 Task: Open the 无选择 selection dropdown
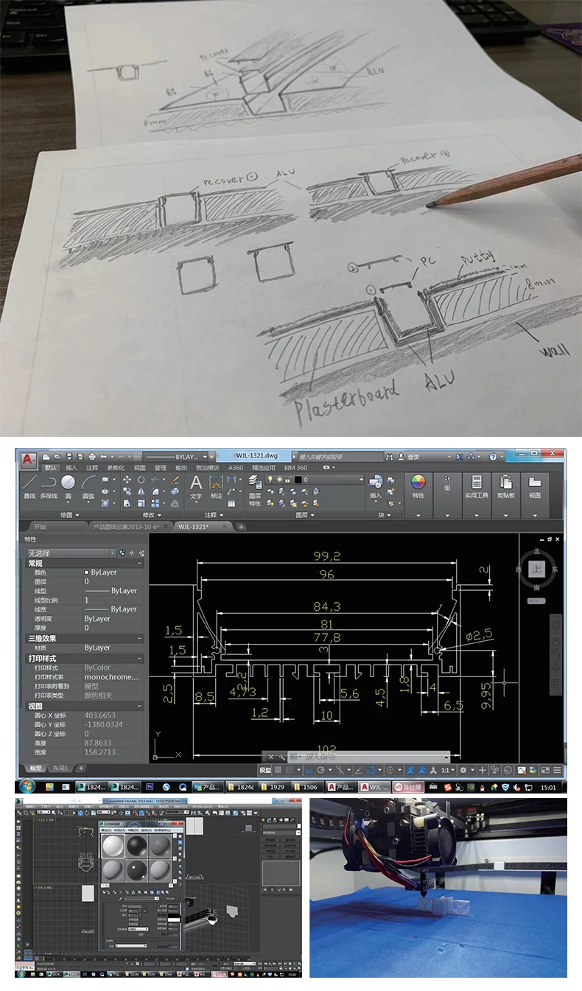tap(113, 553)
